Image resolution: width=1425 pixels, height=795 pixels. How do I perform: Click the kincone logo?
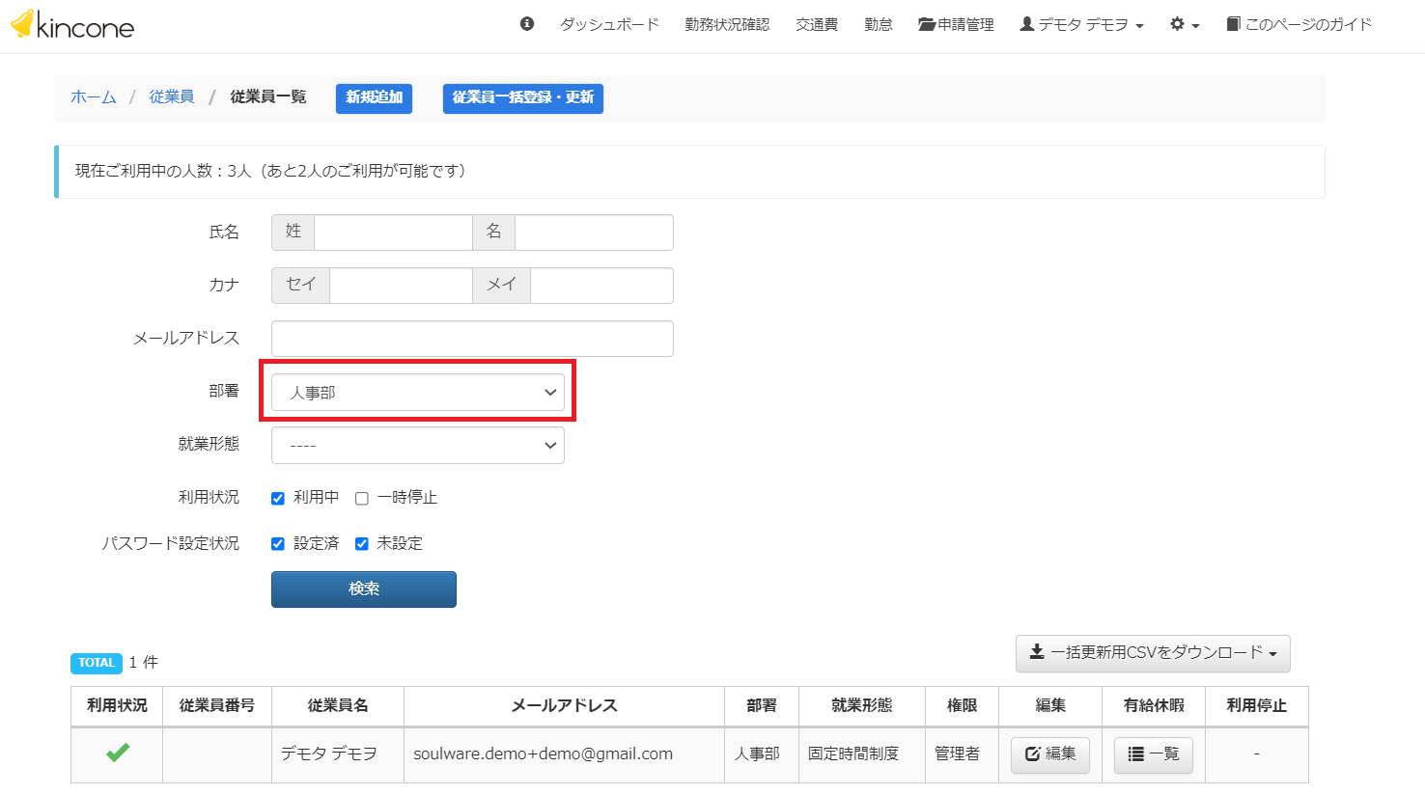click(x=72, y=25)
